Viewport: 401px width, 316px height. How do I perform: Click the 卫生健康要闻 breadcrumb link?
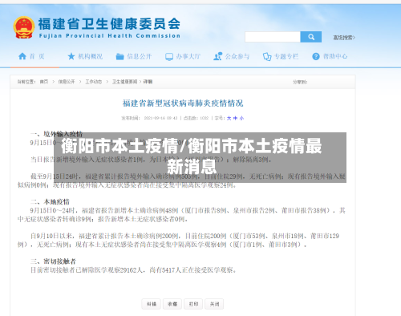tap(124, 82)
